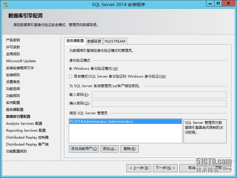The width and height of the screenshot is (237, 178).
Task: Maximize the installer window
Action: pyautogui.click(x=218, y=3)
